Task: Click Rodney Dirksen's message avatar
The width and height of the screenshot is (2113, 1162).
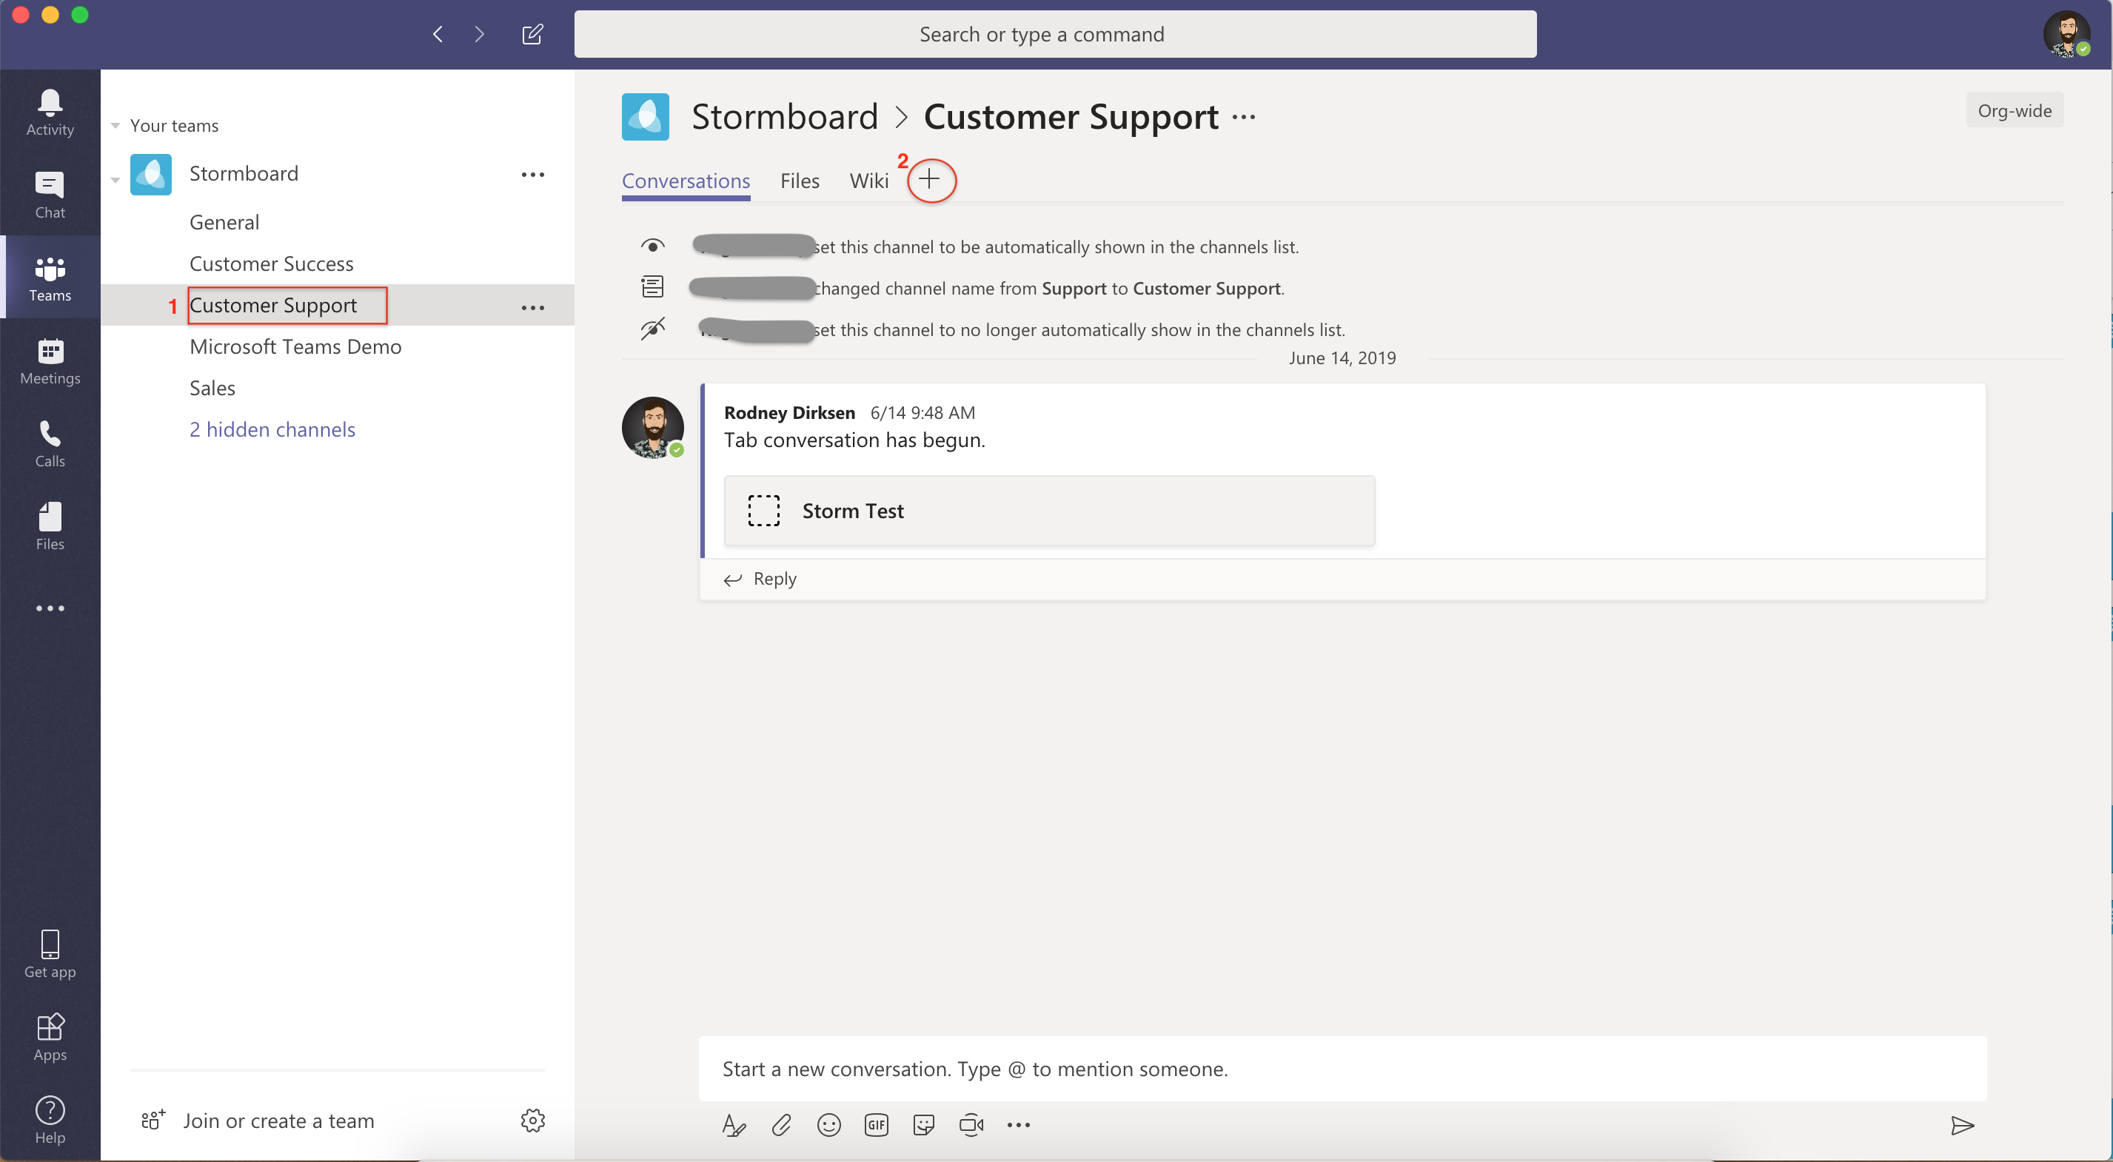Action: click(x=653, y=427)
